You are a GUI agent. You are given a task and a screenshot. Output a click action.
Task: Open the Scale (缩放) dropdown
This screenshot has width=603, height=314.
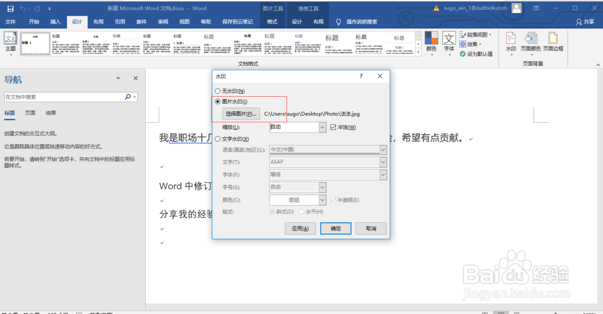(322, 127)
